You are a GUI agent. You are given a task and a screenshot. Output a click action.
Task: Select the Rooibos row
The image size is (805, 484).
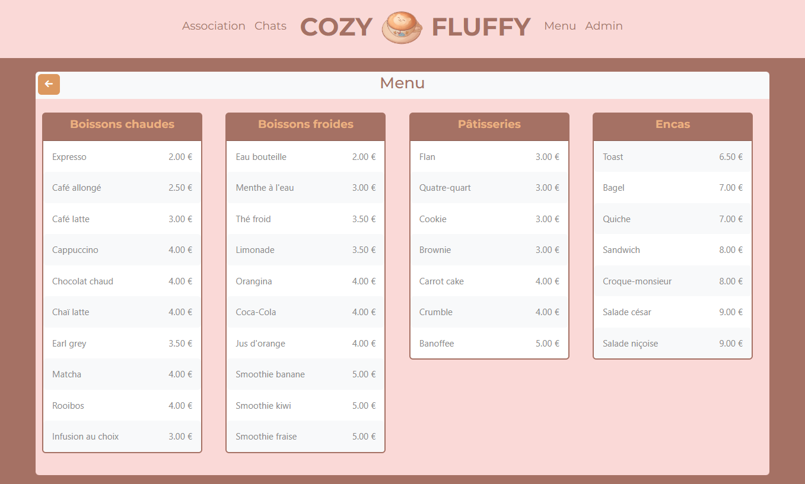(x=122, y=406)
